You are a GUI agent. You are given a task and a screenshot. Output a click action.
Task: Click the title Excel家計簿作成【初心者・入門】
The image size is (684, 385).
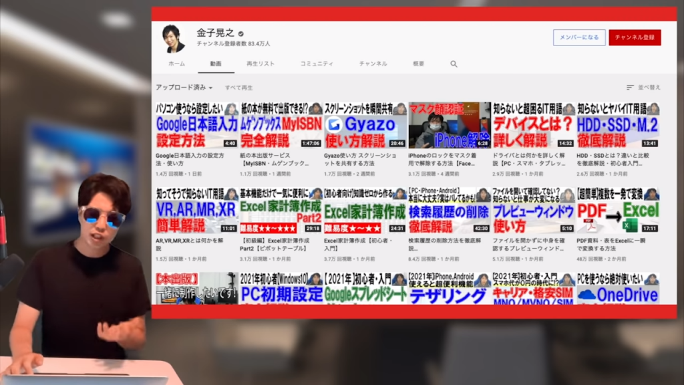click(358, 245)
